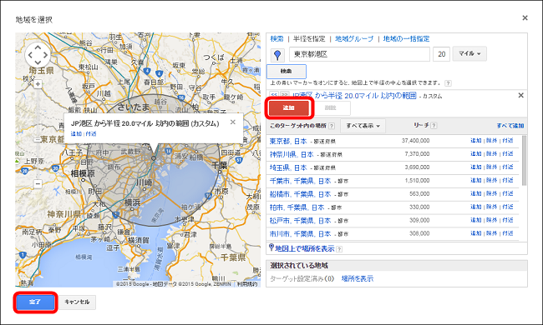Click the blue 完了 button
Viewport: 543px width, 325px height.
[x=35, y=302]
